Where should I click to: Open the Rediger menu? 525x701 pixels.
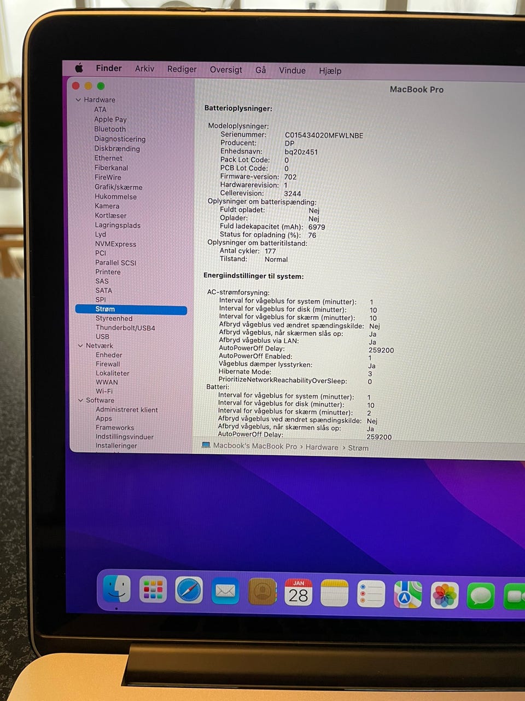[182, 70]
